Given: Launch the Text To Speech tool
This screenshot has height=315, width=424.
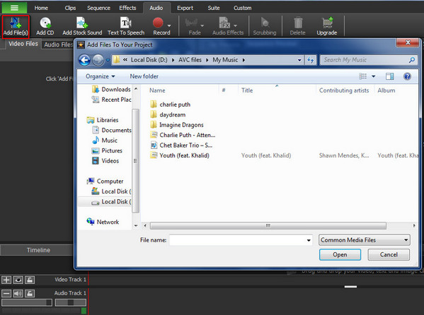Looking at the screenshot, I should (x=126, y=26).
